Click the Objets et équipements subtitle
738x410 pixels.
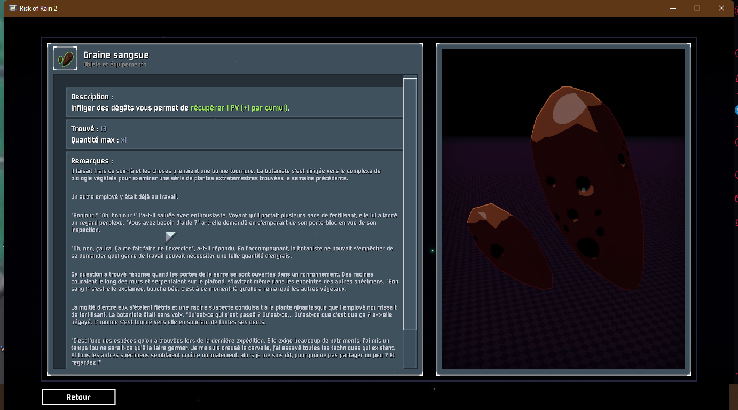tap(114, 65)
